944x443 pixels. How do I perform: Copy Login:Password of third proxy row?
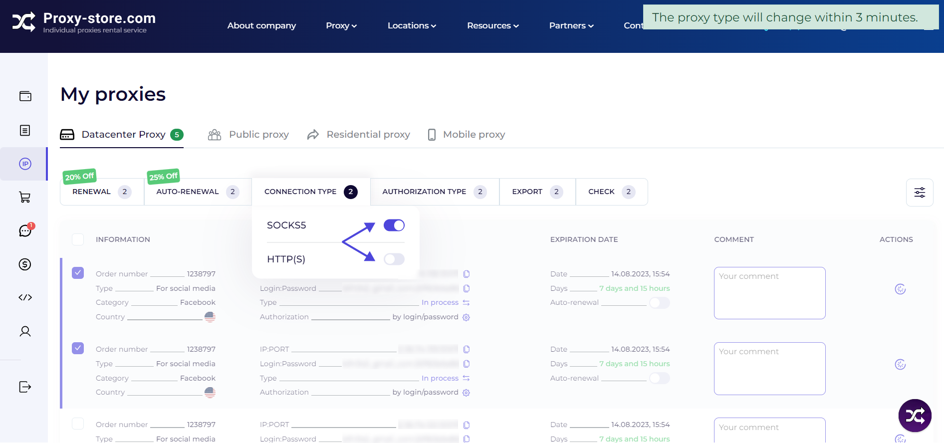467,439
